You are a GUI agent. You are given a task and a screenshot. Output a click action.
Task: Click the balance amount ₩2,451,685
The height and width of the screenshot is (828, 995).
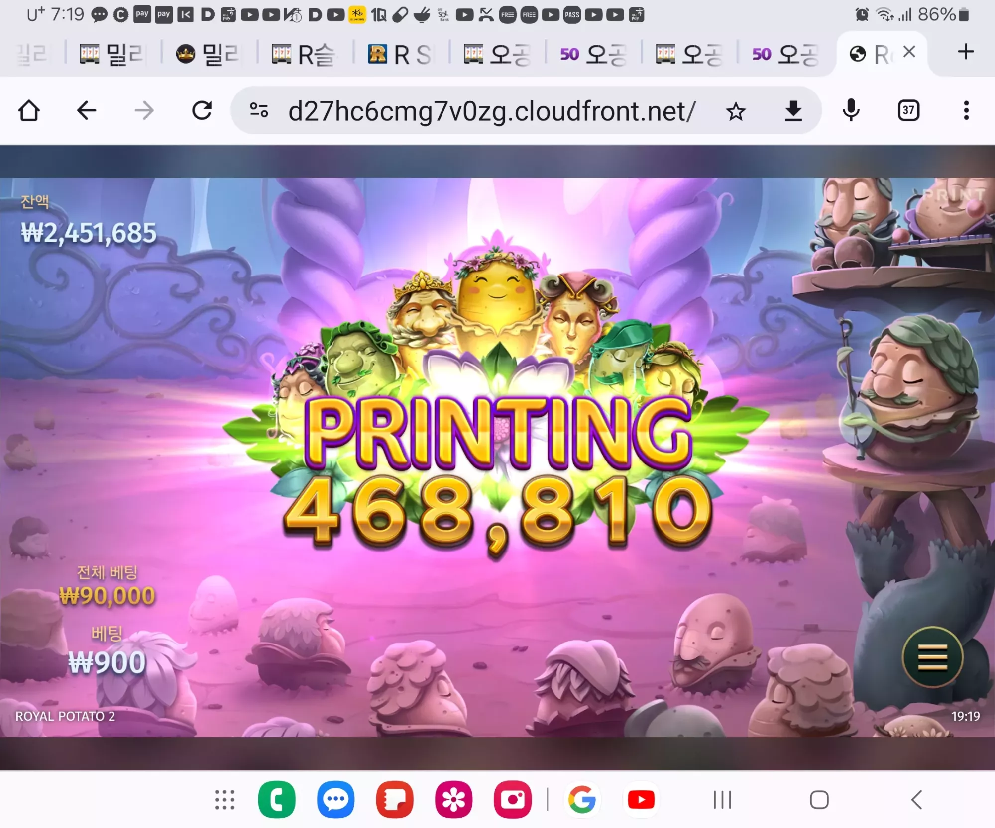point(89,233)
